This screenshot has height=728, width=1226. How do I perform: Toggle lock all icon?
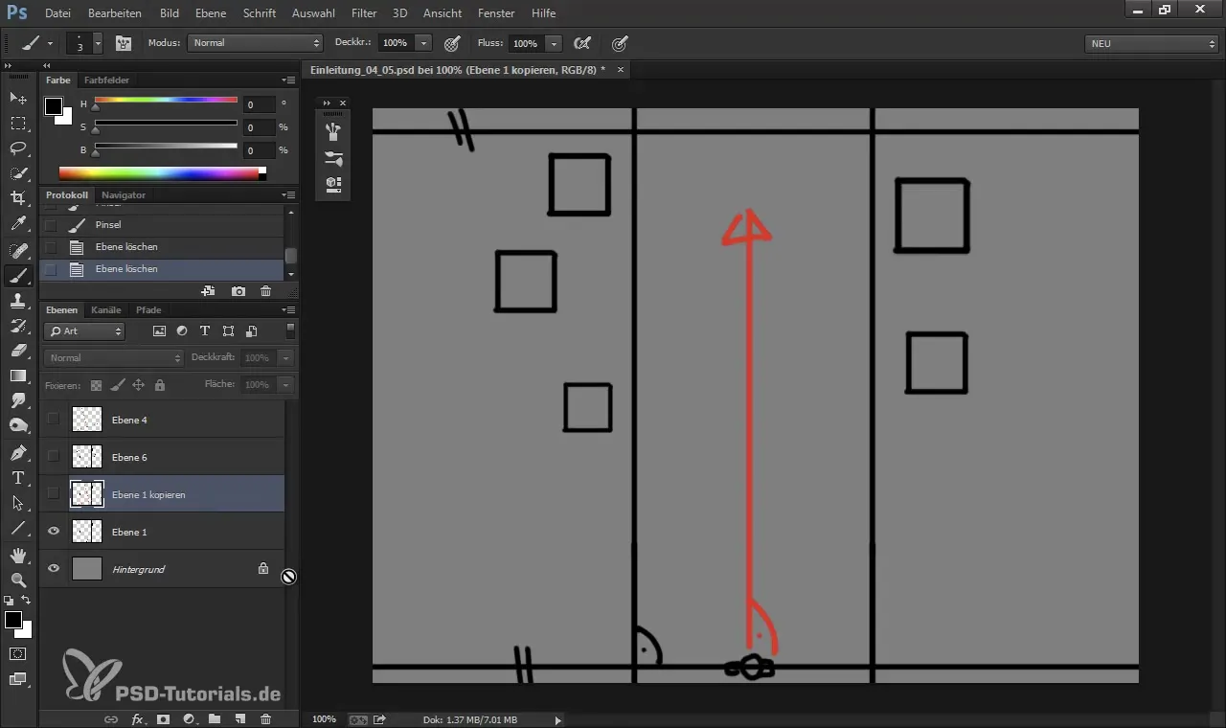tap(159, 384)
